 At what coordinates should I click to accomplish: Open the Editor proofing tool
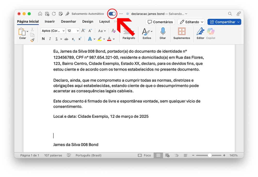point(200,32)
